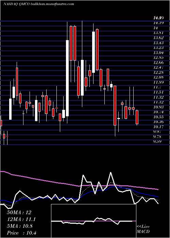Select the 10.93 price axis label
This screenshot has height=238, width=170.
158,107
